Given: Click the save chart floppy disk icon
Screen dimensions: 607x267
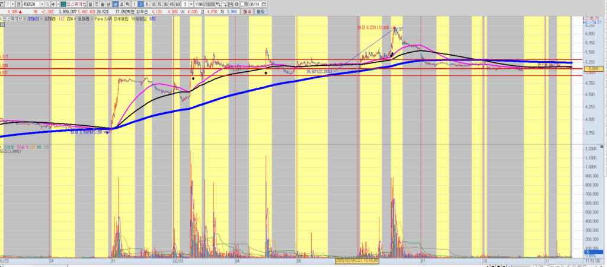Looking at the screenshot, I should pos(231,4).
